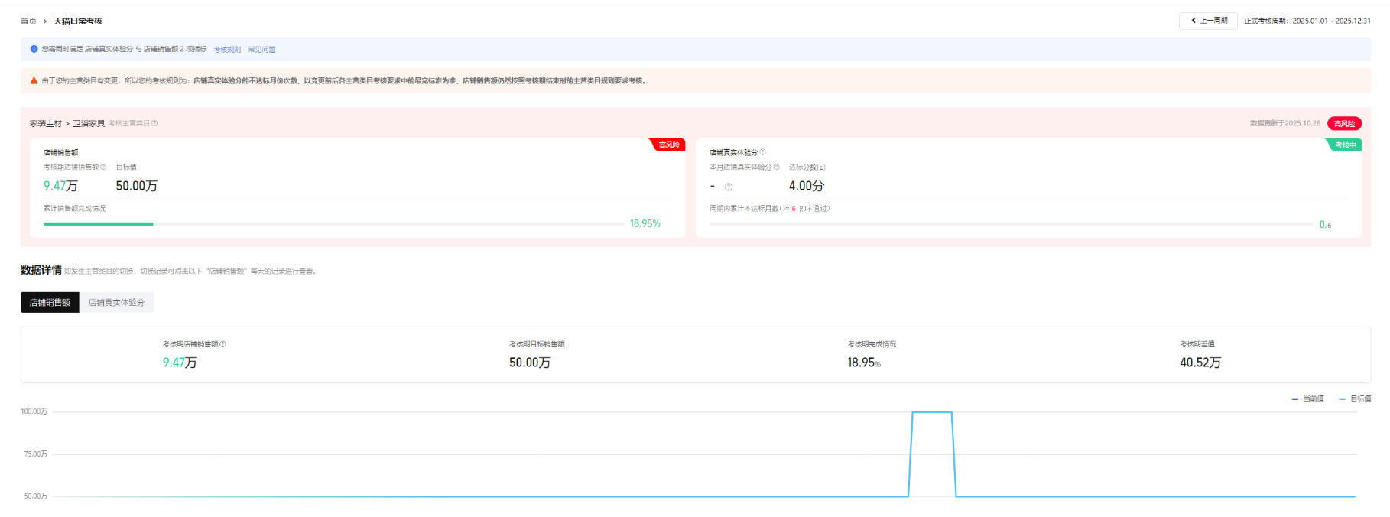Click the help icon beside the dash score value
1390x517 pixels.
[729, 187]
